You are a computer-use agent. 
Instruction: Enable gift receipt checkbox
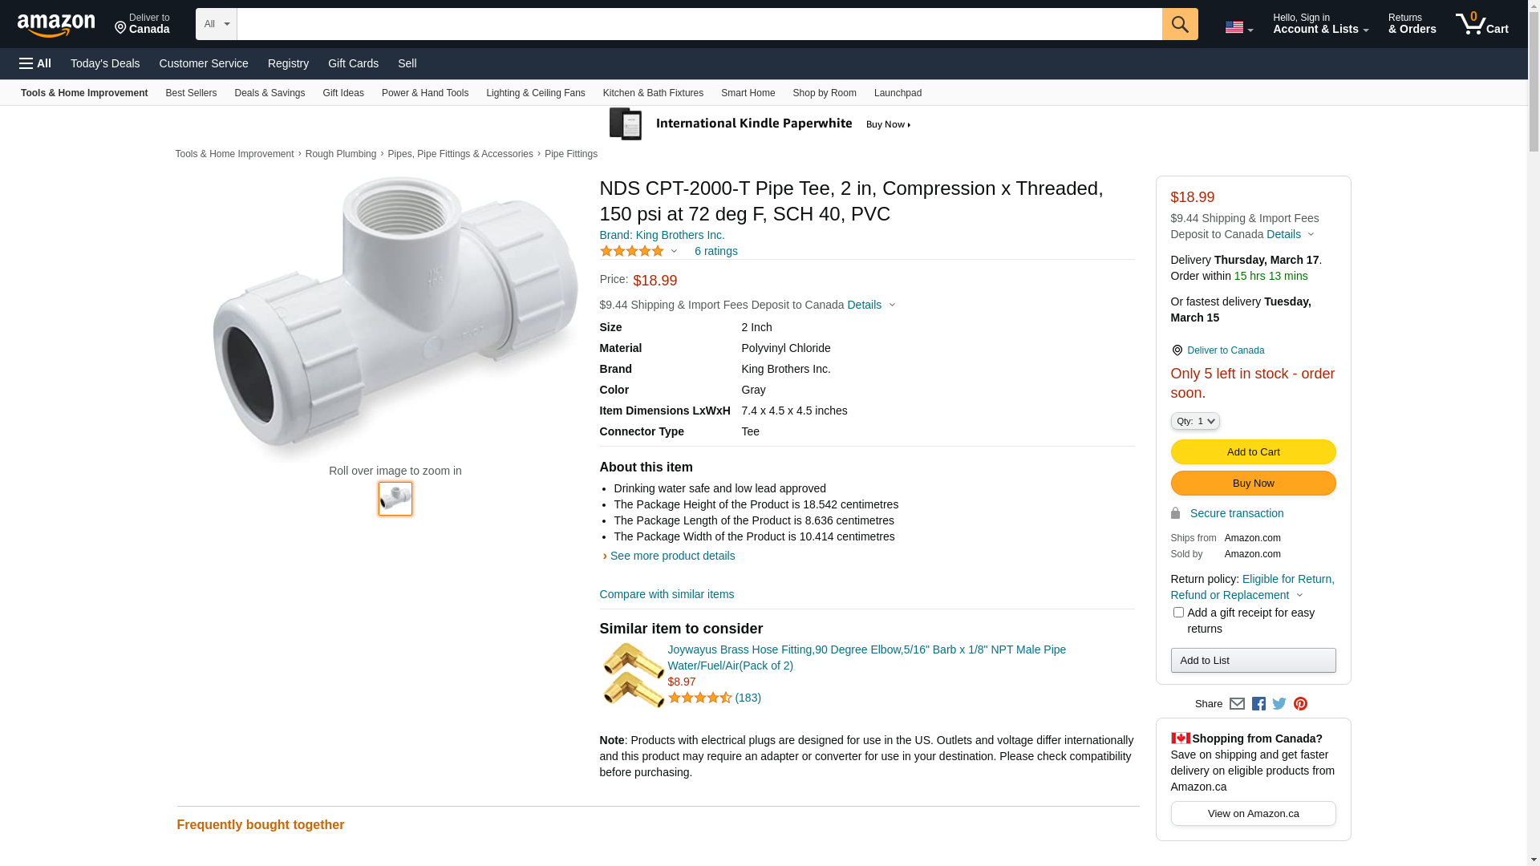tap(1178, 613)
